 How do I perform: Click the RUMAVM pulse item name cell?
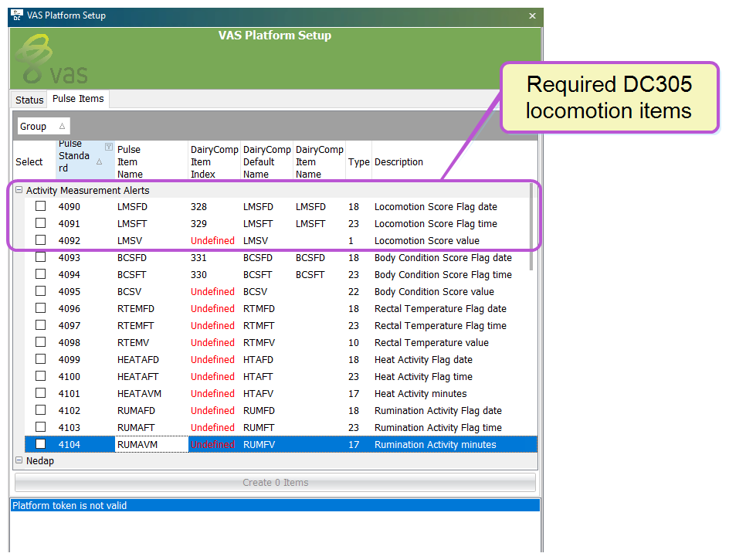pos(151,445)
